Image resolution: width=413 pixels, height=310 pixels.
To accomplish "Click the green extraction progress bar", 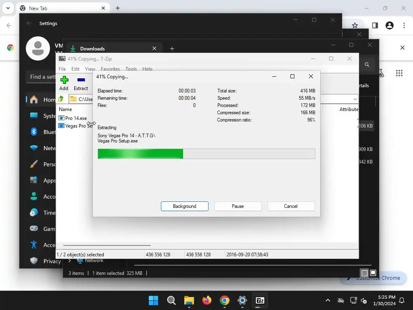I will (x=206, y=154).
